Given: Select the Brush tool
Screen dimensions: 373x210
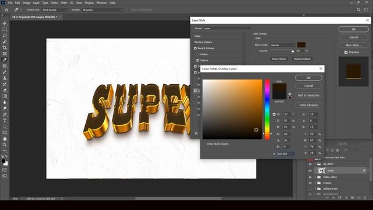Looking at the screenshot, I should pos(5,72).
